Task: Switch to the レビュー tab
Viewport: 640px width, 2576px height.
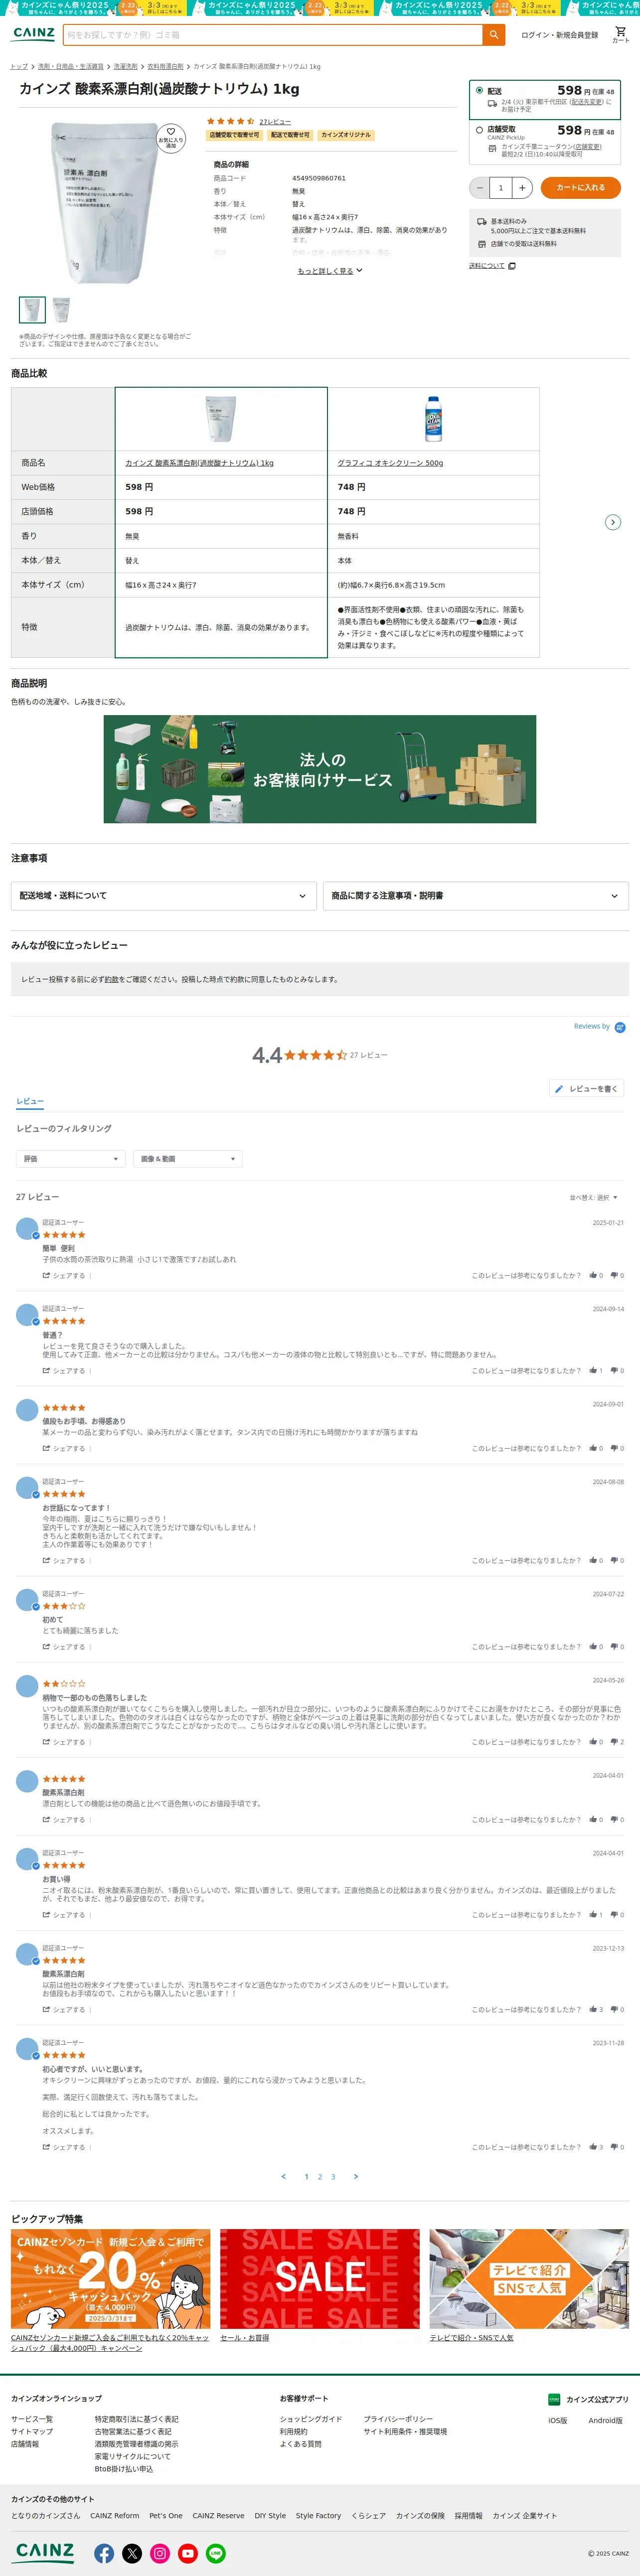Action: [x=30, y=1101]
